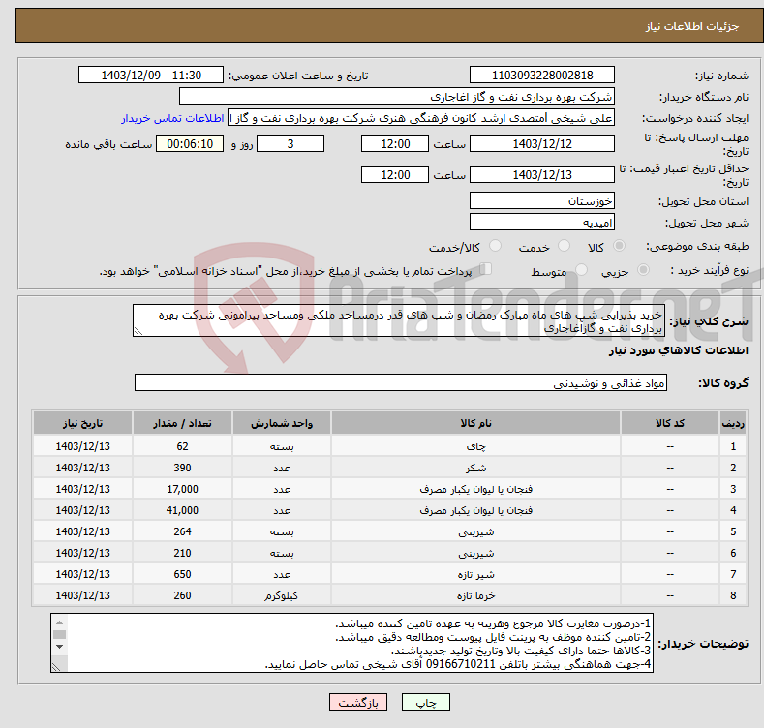The height and width of the screenshot is (728, 764).
Task: Click the row 5 شیرینی cell
Action: (x=475, y=531)
